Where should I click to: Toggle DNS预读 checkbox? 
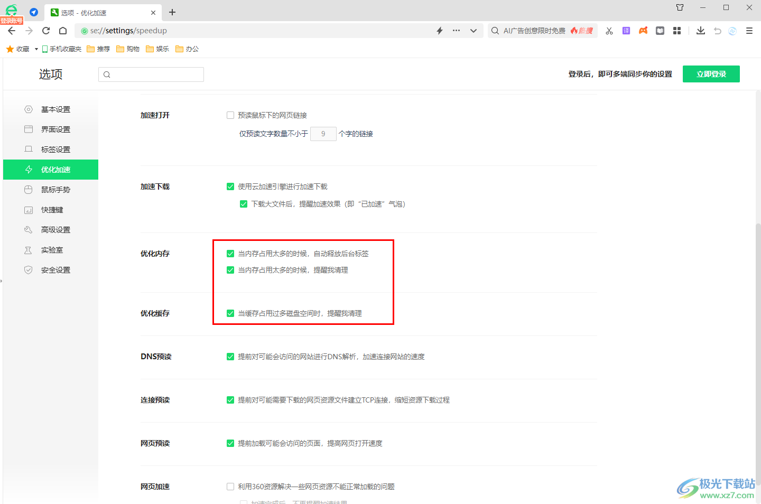230,357
